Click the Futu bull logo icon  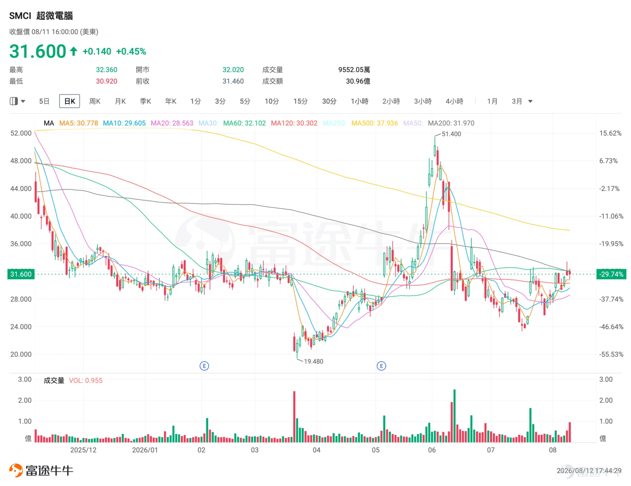(x=16, y=470)
